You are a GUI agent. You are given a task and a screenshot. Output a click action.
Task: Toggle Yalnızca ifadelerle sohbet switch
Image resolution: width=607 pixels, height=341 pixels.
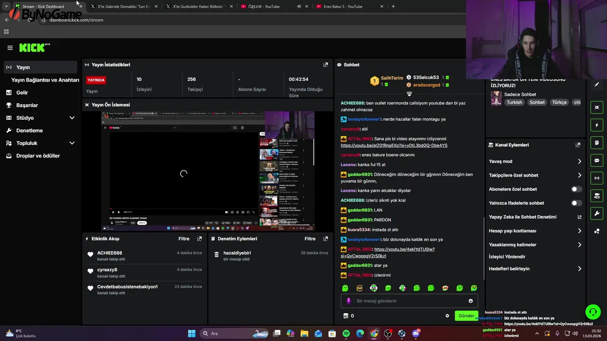point(576,203)
